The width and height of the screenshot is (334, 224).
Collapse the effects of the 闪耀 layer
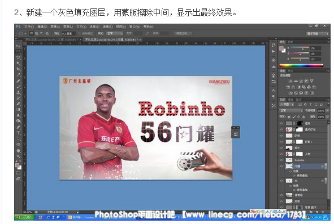click(326, 167)
